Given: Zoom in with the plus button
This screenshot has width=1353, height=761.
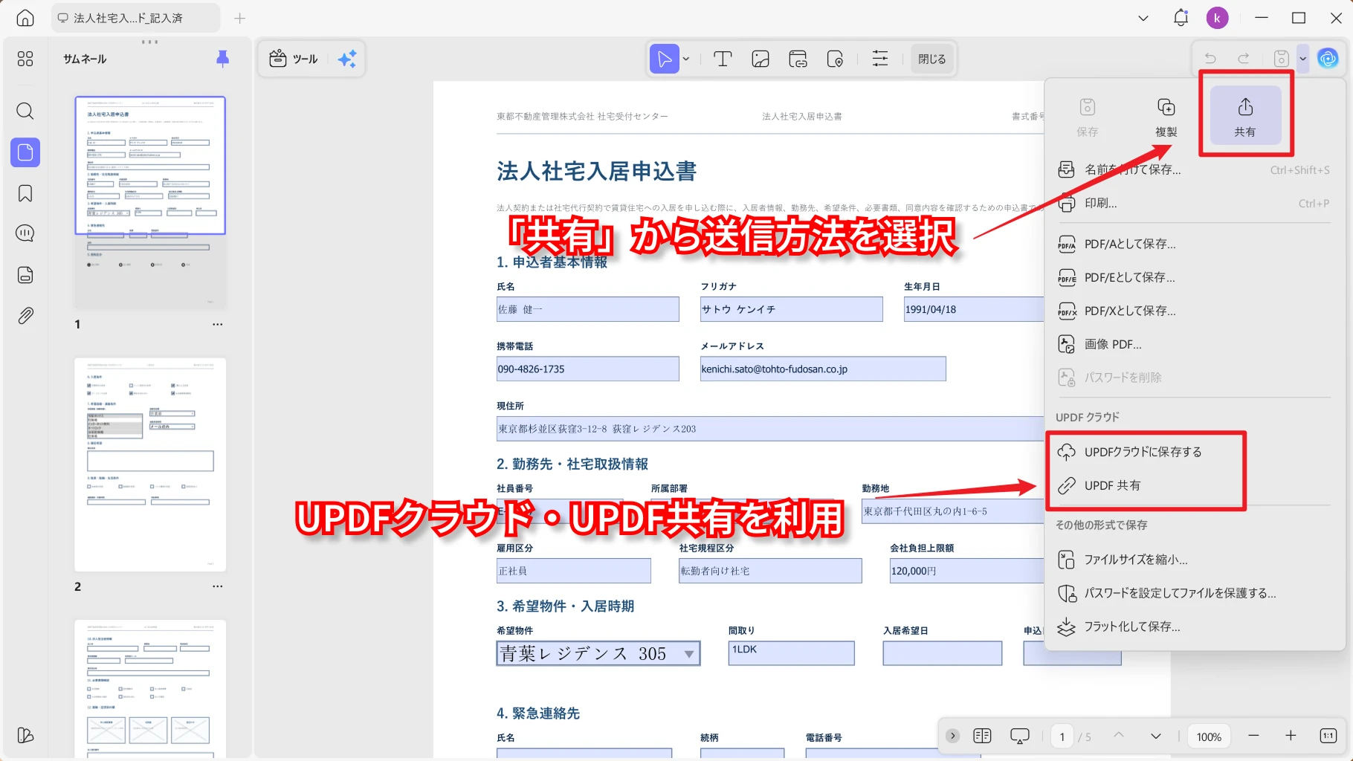Looking at the screenshot, I should pos(1291,736).
